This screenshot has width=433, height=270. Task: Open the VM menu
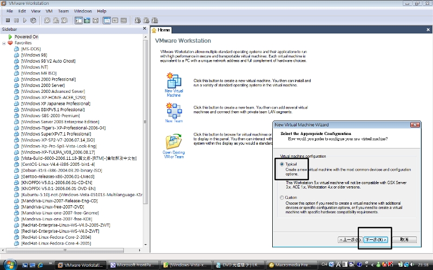(x=49, y=11)
